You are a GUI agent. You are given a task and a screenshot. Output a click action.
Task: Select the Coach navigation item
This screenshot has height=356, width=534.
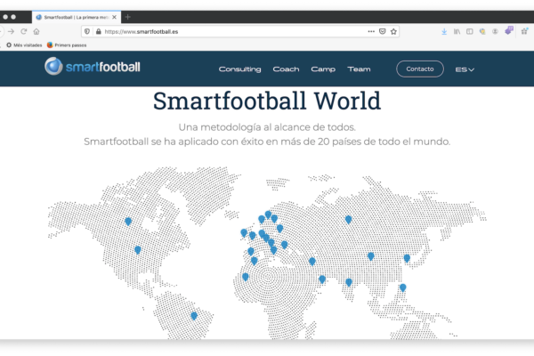click(286, 69)
